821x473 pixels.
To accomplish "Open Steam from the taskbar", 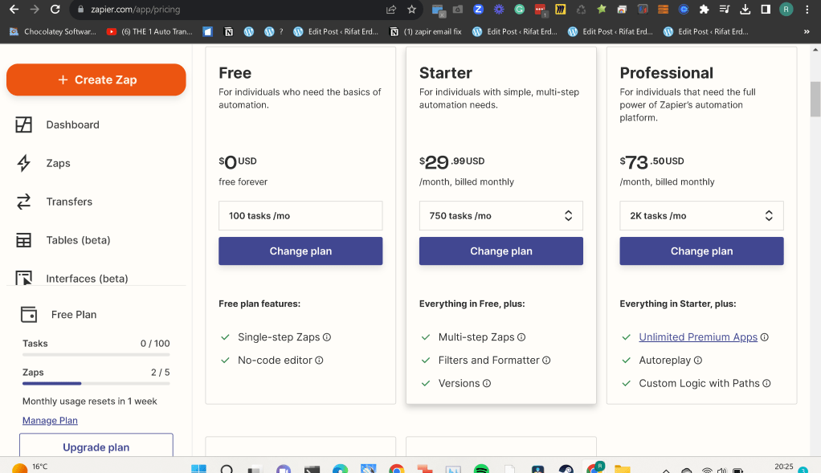I will (566, 469).
